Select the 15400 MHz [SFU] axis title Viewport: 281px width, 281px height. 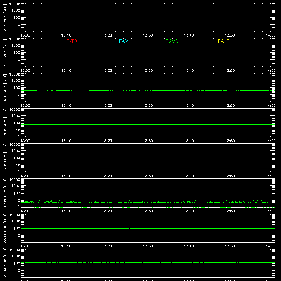(5, 263)
